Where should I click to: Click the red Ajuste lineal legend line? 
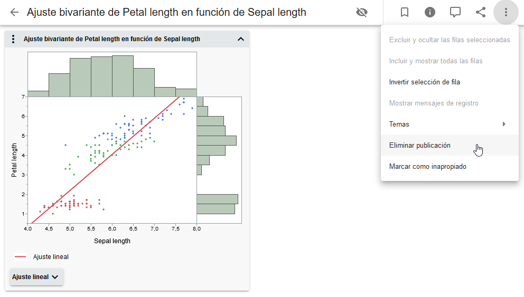pos(20,257)
